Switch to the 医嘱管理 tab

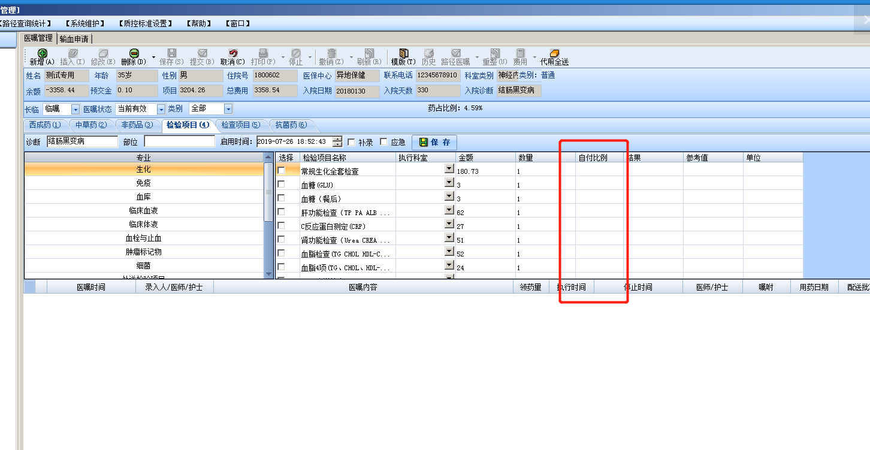pyautogui.click(x=38, y=38)
